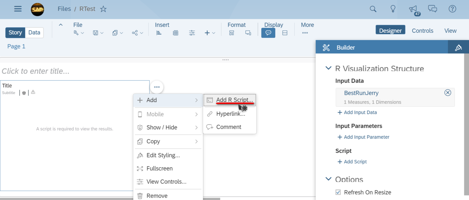Open the main hamburger menu
The image size is (469, 200).
pyautogui.click(x=18, y=9)
